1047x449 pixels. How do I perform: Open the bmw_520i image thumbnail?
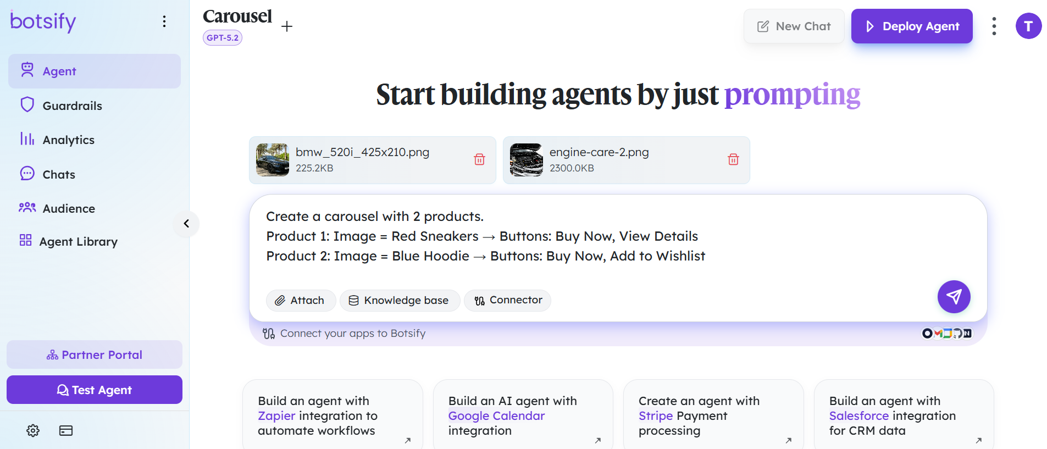coord(273,160)
